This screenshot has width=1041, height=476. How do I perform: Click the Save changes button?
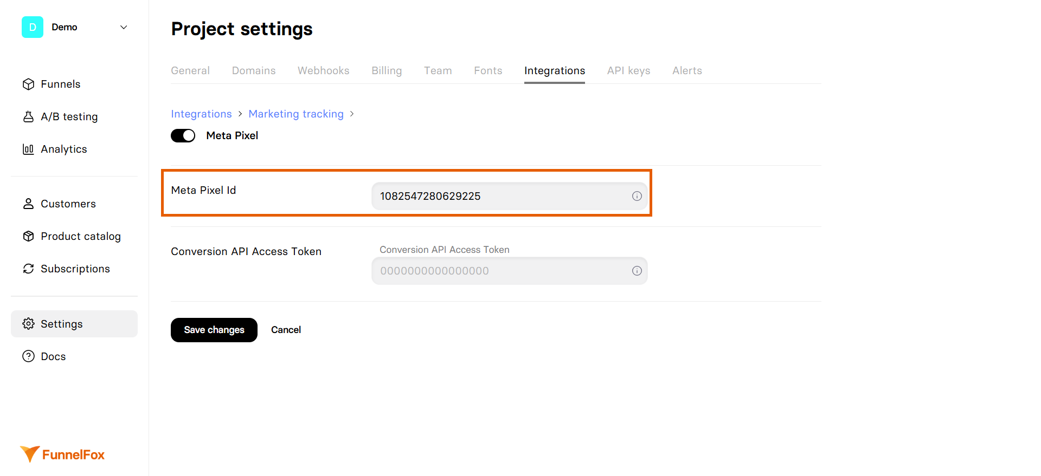(x=214, y=330)
